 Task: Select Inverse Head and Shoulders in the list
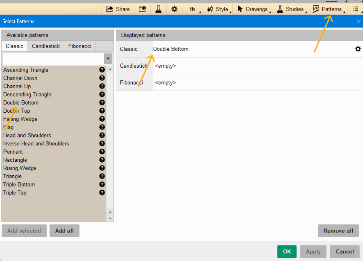coord(36,143)
